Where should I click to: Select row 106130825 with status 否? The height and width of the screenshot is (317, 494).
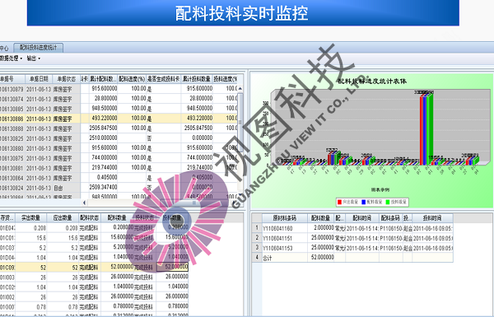tap(119, 138)
